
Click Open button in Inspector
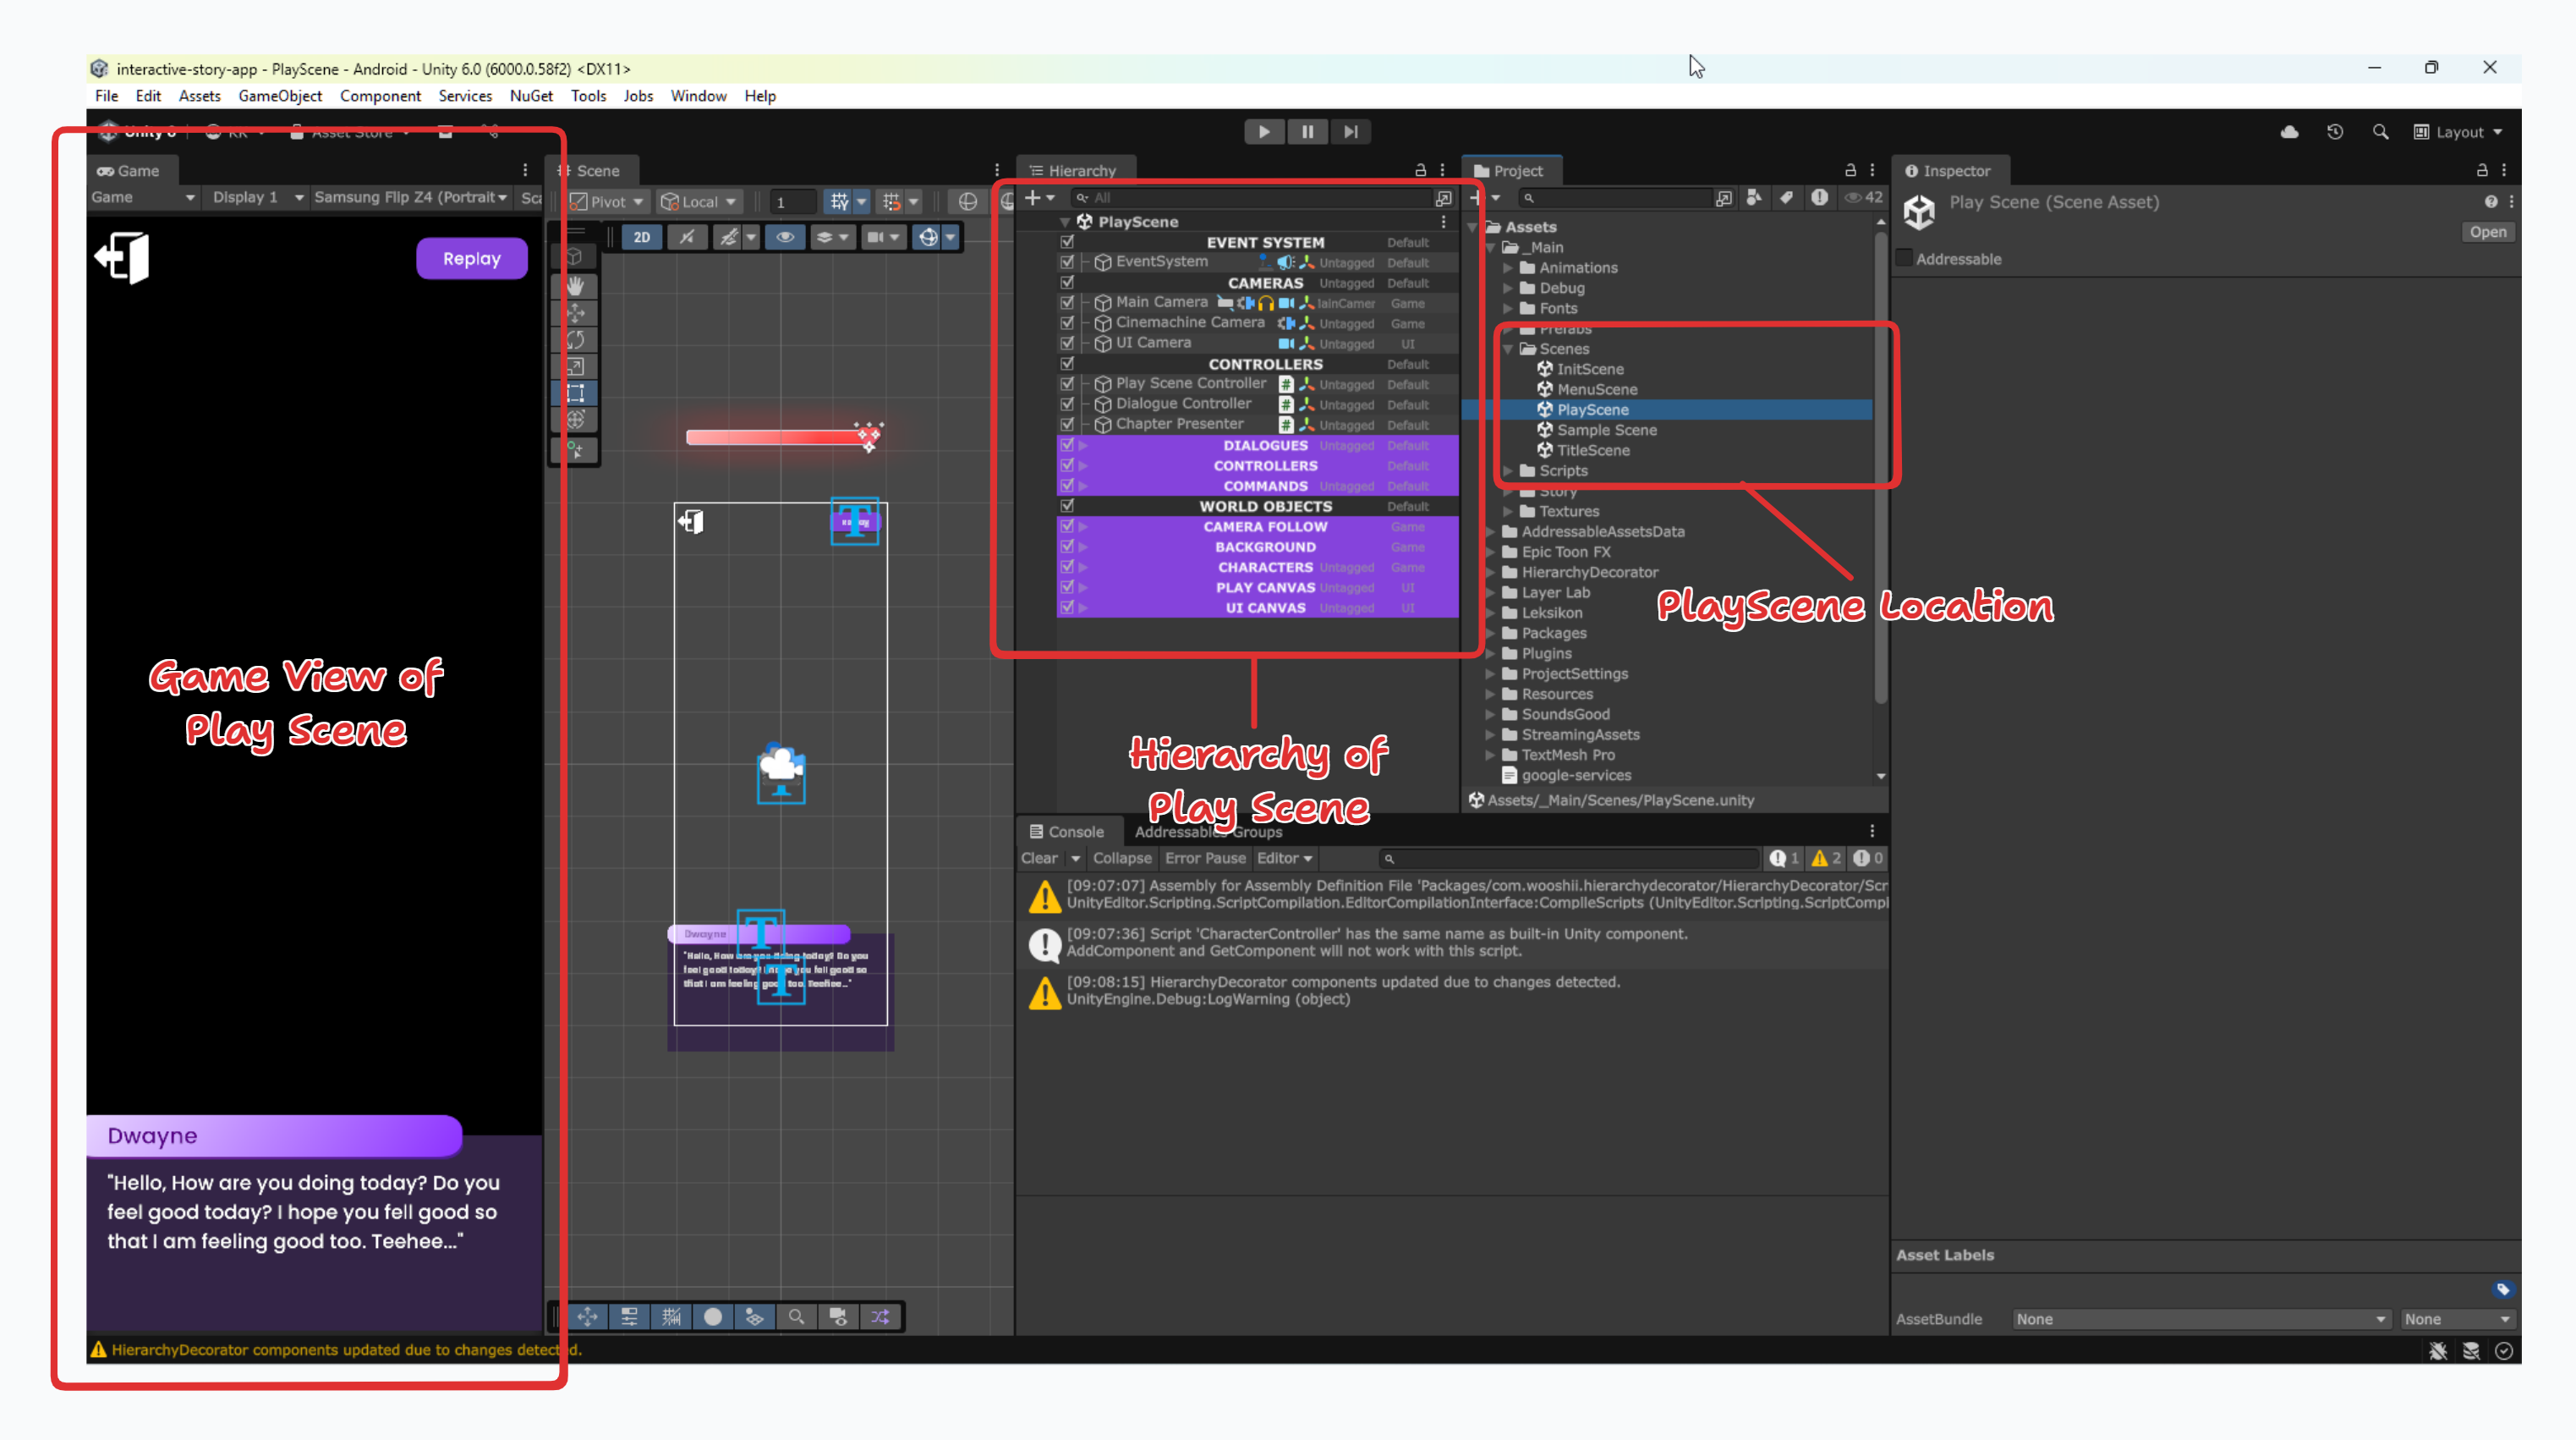(2487, 232)
